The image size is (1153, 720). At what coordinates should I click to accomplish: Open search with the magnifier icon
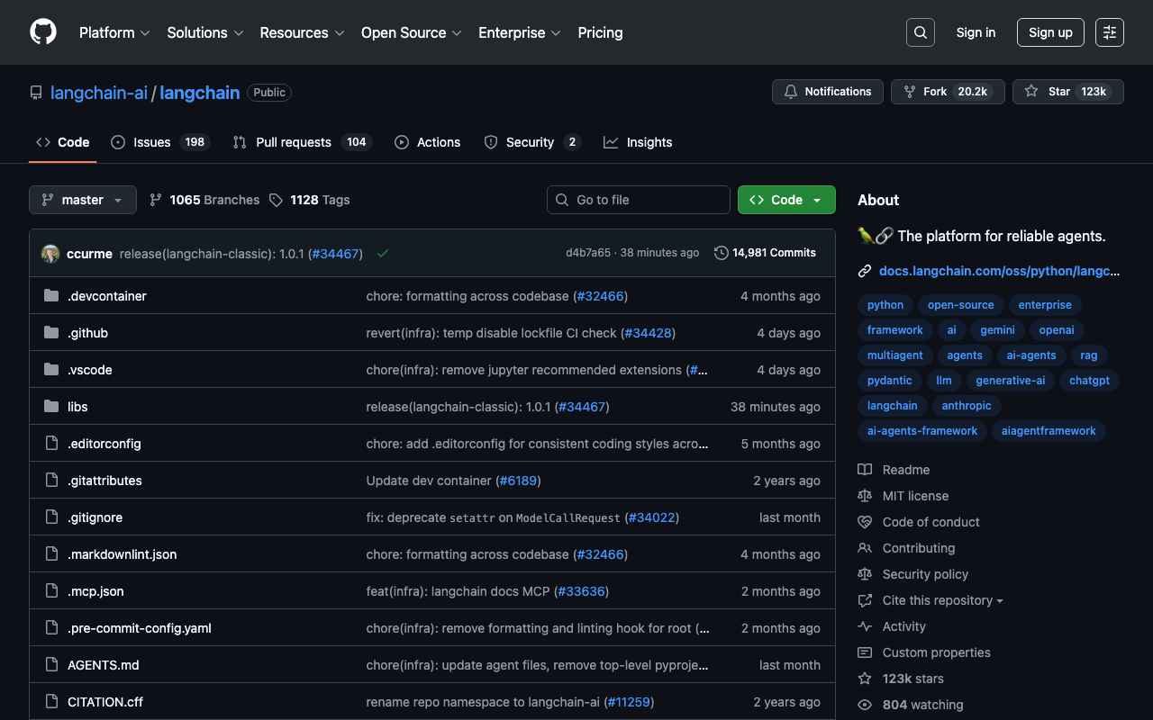click(x=921, y=32)
